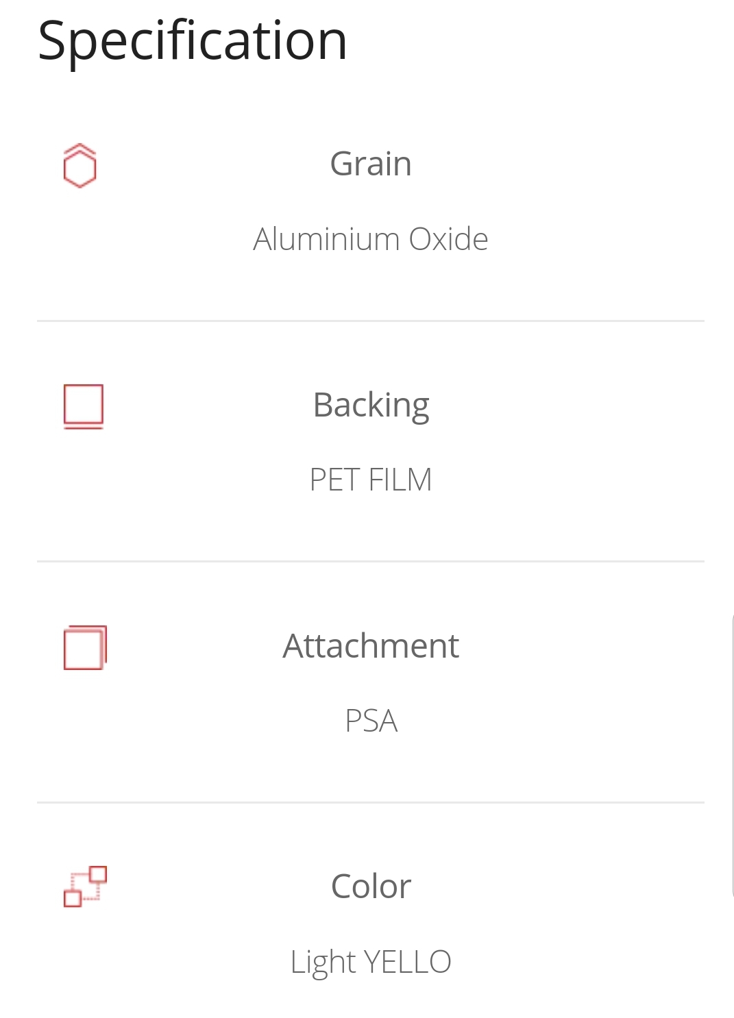Click the divider line below Aluminium Oxide
This screenshot has width=734, height=1018.
click(371, 321)
